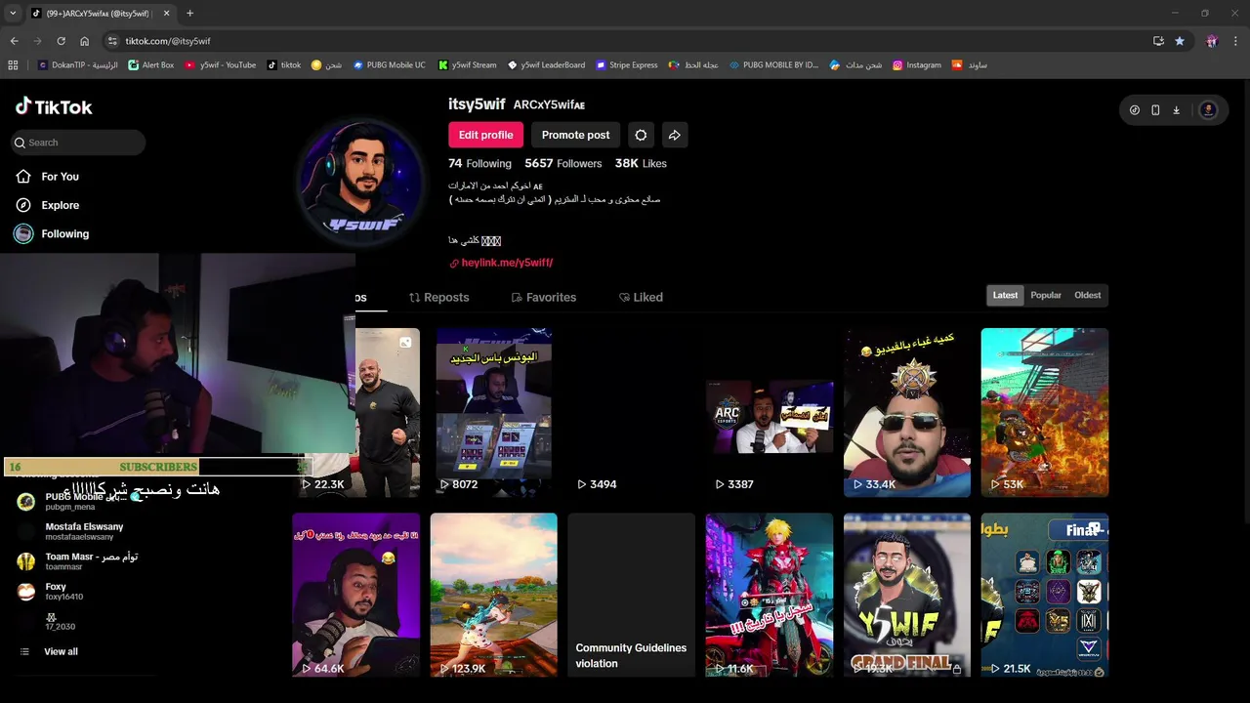Open the video with 21.5K views

(1045, 595)
